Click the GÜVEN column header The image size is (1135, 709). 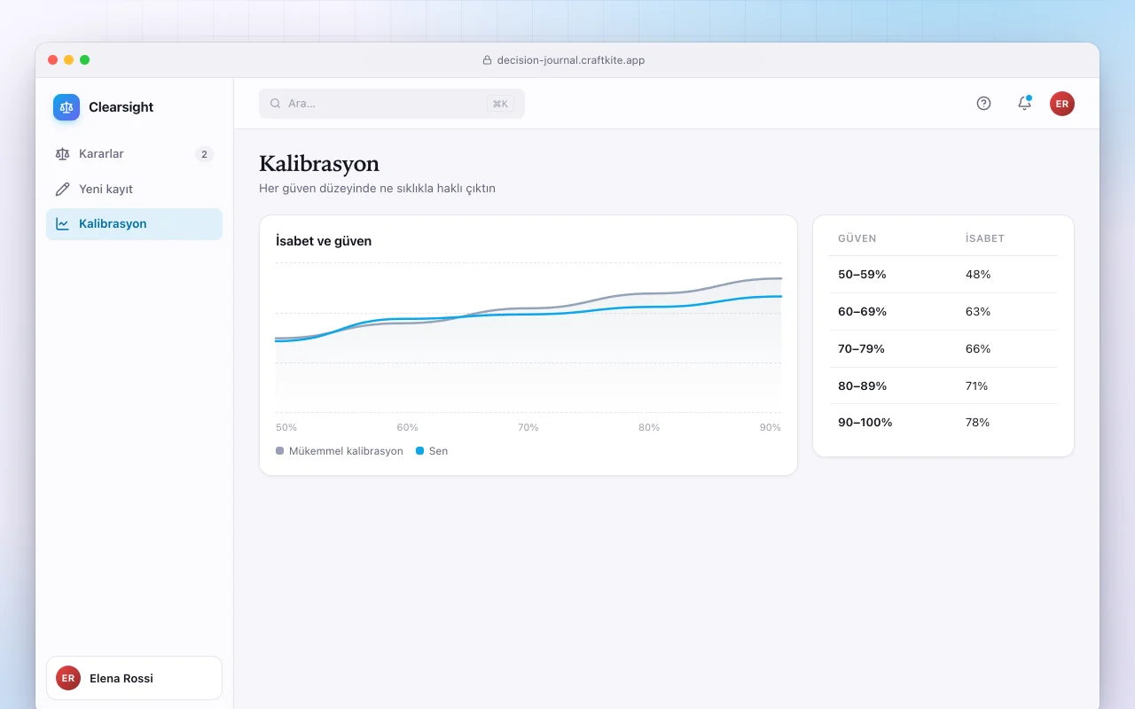[857, 238]
